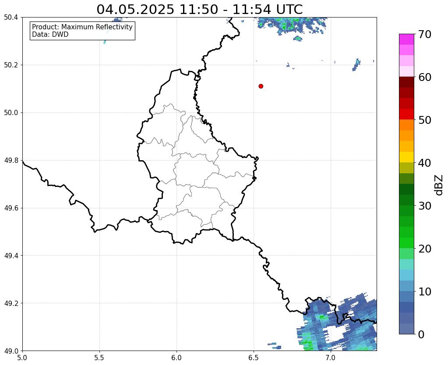The image size is (448, 365).
Task: Click the title "04.05.2025 11:50 - 11:54 UTC"
Action: [x=199, y=10]
